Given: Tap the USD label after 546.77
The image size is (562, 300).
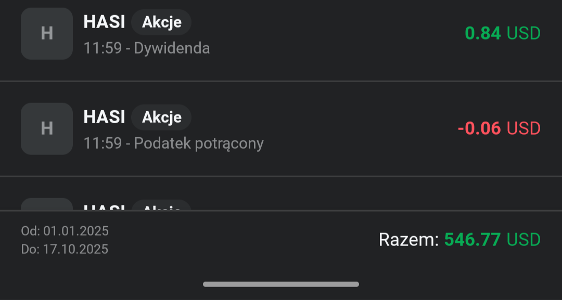Looking at the screenshot, I should pyautogui.click(x=523, y=240).
